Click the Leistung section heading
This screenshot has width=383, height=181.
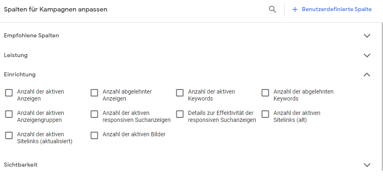[x=16, y=55]
